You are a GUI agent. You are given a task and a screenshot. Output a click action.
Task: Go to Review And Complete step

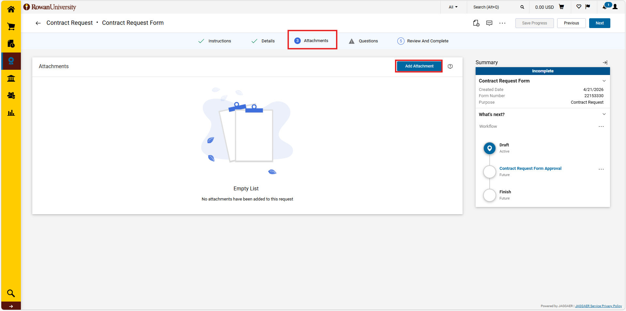(x=423, y=41)
